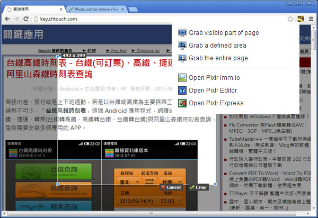The image size is (318, 218).
Task: Confirm selection with the Crop button
Action: [x=198, y=187]
